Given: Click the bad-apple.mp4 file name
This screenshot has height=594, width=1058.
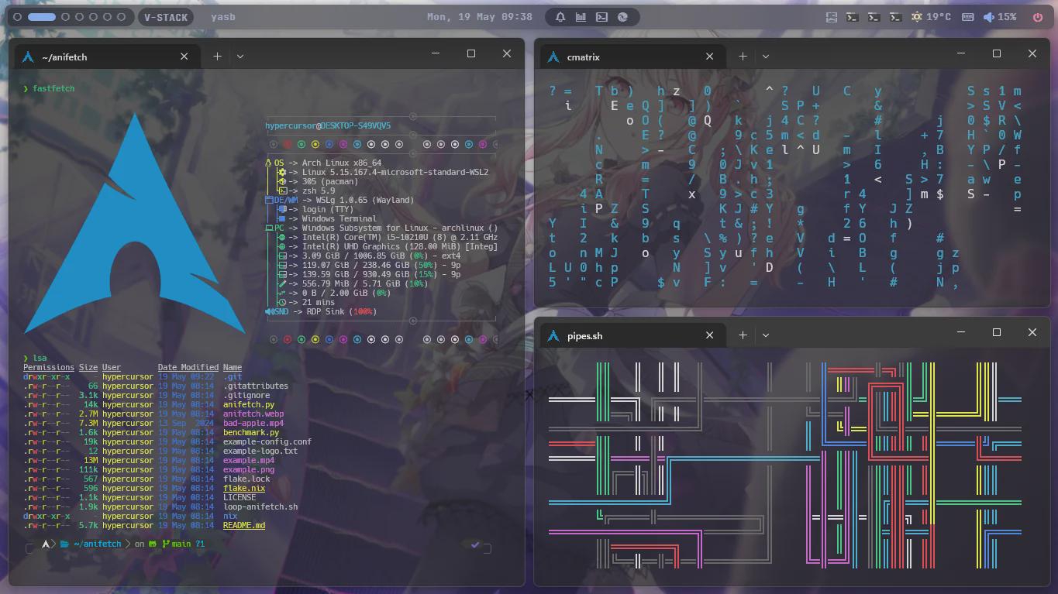Looking at the screenshot, I should coord(253,423).
